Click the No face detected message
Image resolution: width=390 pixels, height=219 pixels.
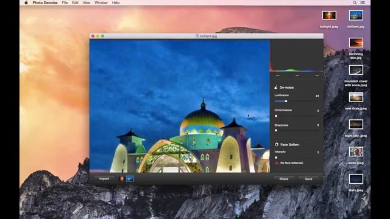tap(292, 163)
